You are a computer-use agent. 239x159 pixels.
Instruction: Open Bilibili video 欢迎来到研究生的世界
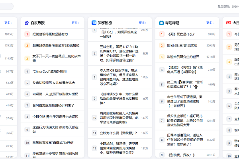pyautogui.click(x=183, y=57)
